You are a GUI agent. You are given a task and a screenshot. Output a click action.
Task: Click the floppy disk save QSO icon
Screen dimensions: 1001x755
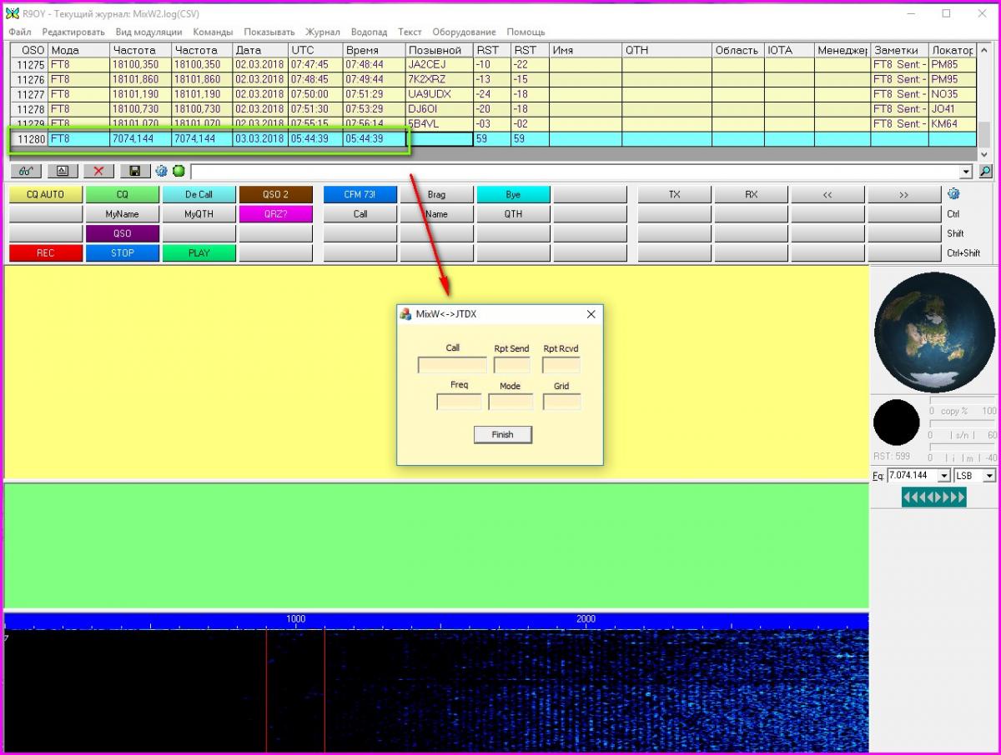(x=134, y=171)
